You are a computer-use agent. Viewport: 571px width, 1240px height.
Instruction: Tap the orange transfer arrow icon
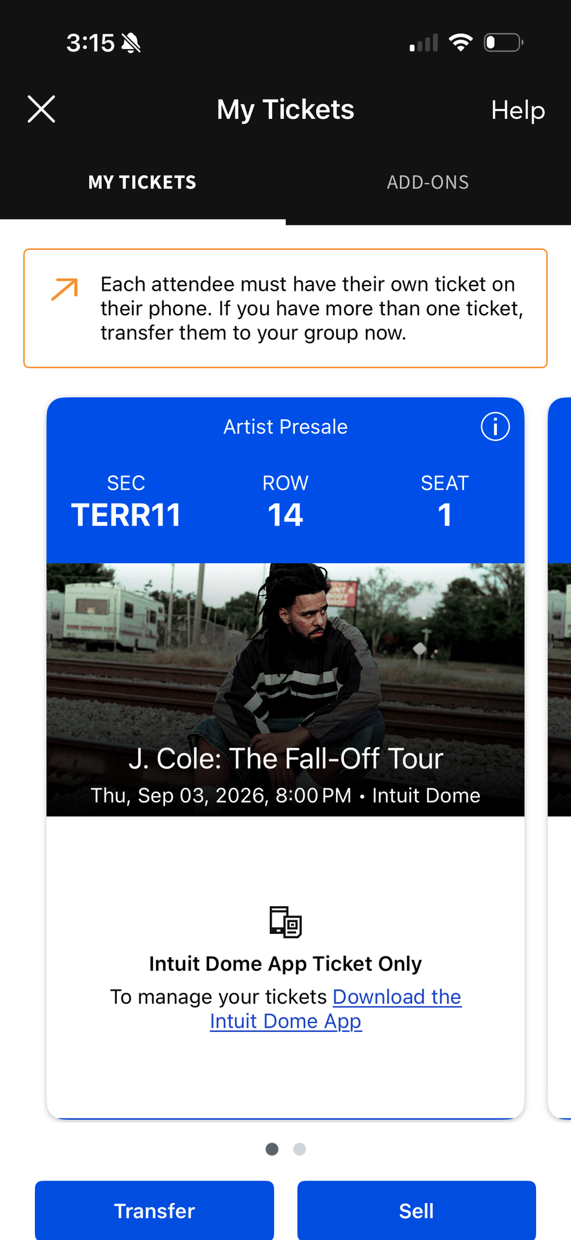click(x=65, y=289)
